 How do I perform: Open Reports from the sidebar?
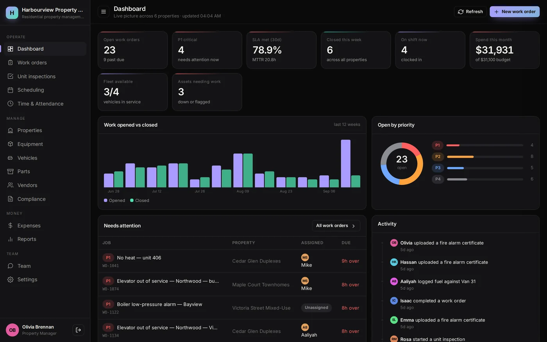45,239
